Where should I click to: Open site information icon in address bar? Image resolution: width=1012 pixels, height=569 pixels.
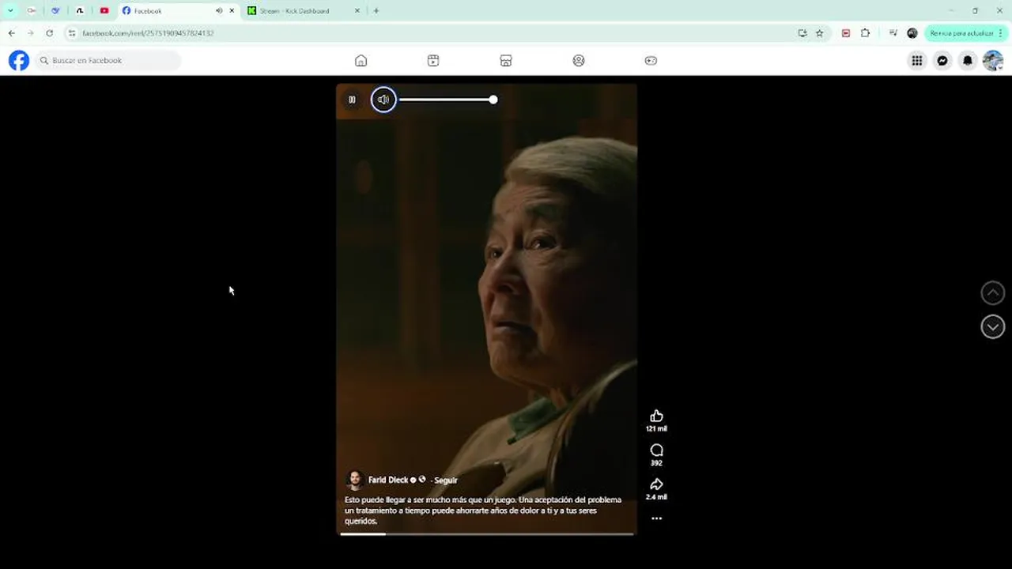coord(72,33)
